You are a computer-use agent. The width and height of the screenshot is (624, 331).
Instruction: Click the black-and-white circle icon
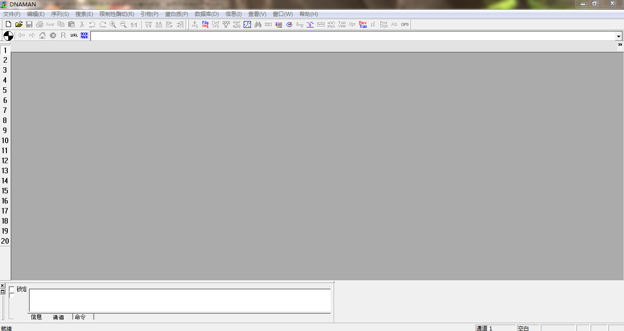pyautogui.click(x=8, y=36)
